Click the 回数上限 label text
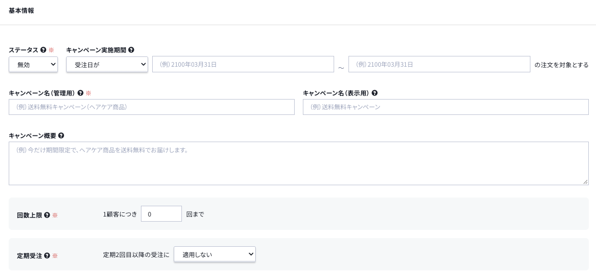 coord(30,215)
